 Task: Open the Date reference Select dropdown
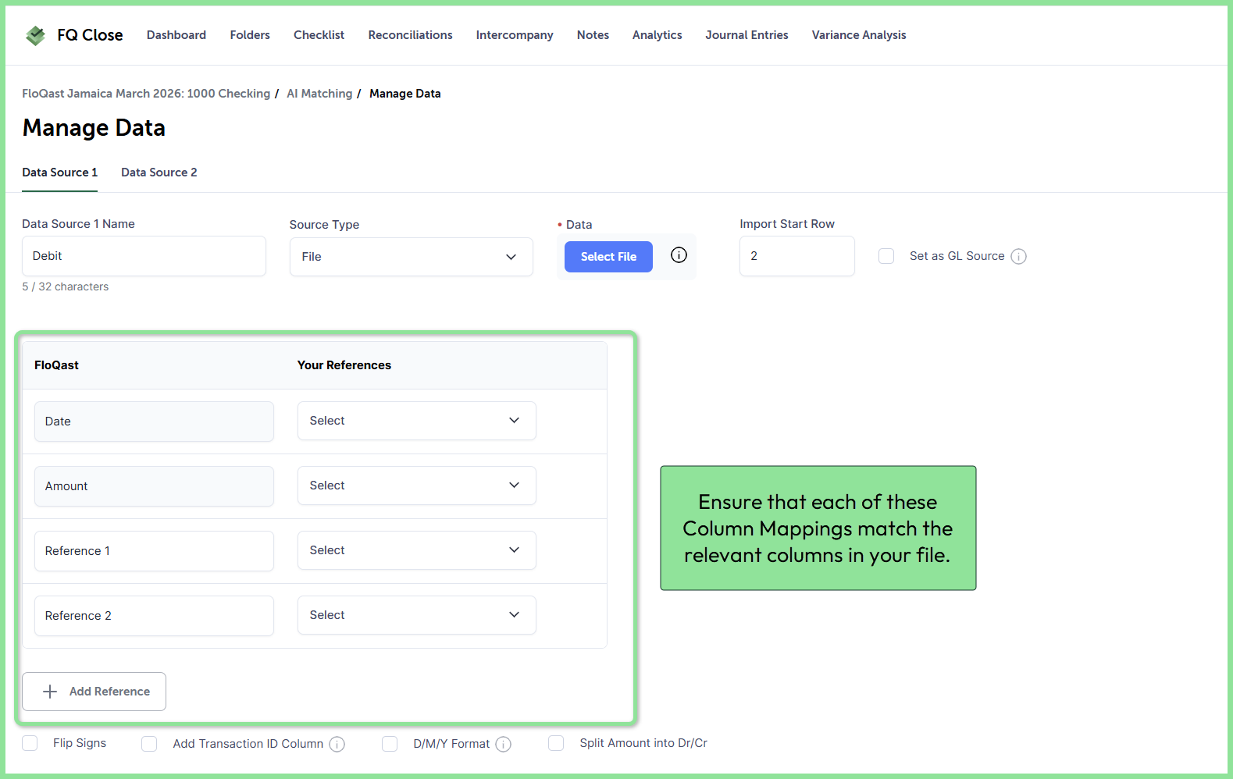click(x=417, y=421)
